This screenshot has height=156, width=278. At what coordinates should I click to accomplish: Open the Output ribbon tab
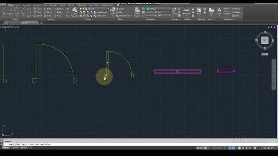point(62,5)
